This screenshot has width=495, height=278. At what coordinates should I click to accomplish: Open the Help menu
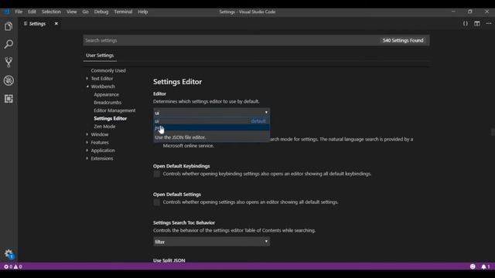pos(142,12)
